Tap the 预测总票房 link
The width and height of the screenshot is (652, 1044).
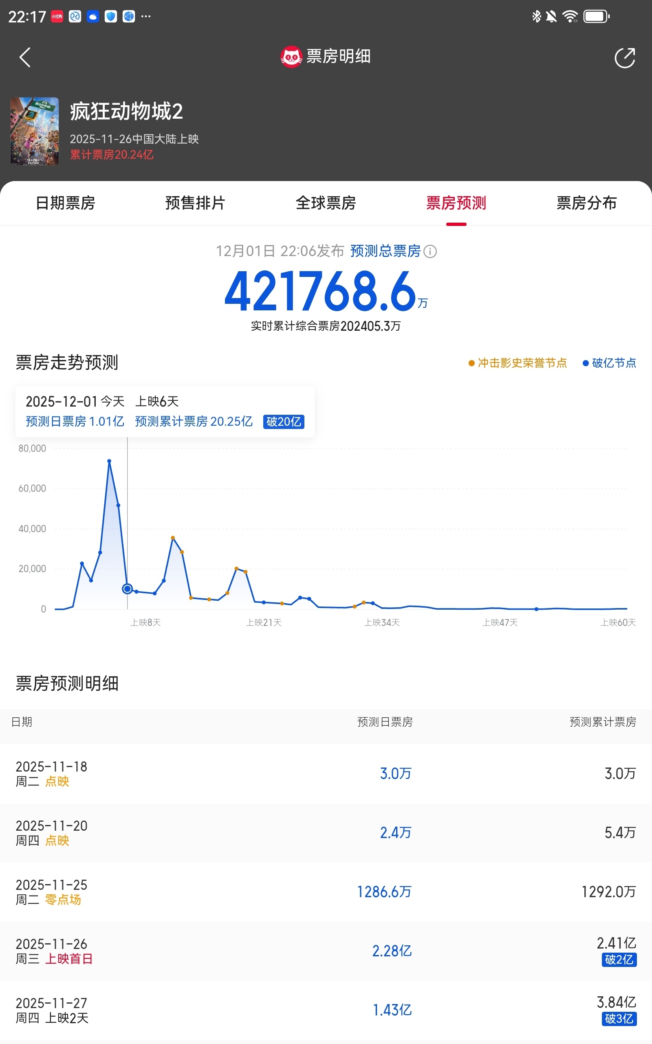pyautogui.click(x=385, y=251)
